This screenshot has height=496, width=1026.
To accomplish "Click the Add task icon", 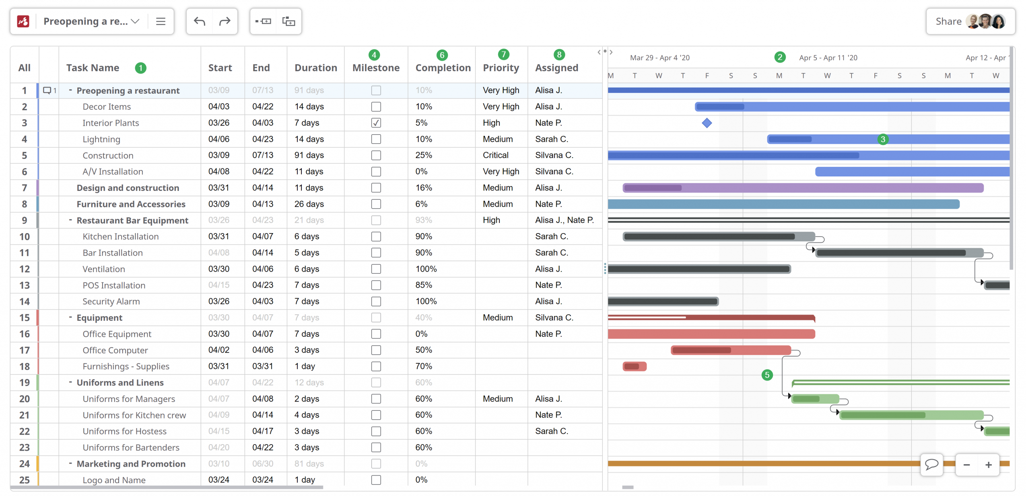I will pyautogui.click(x=263, y=21).
